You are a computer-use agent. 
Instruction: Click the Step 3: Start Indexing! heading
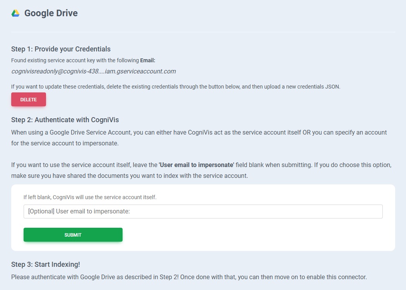[46, 264]
